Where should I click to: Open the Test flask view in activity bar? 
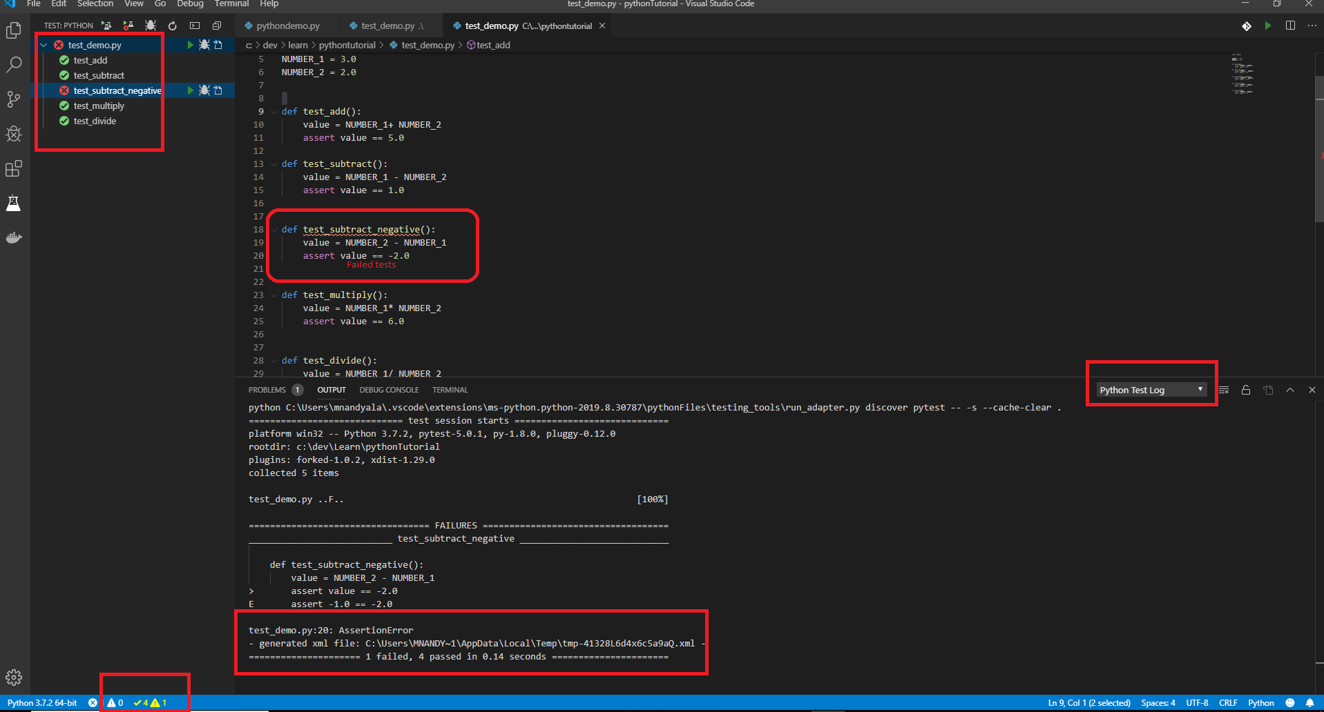coord(14,203)
